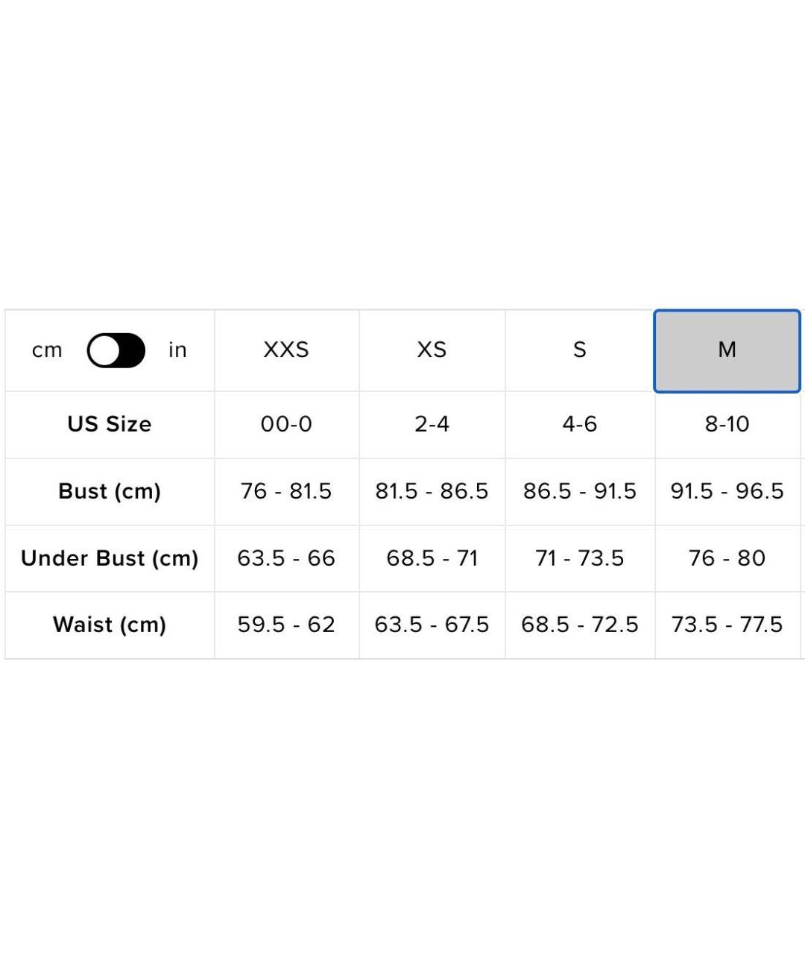This screenshot has height=954, width=805.
Task: Select the US size 8-10 cell
Action: 727,424
